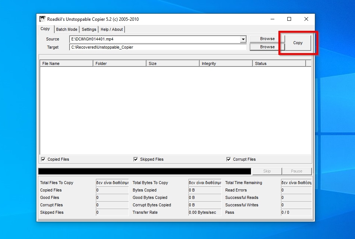Toggle the Skipped Files checkbox
Image resolution: width=355 pixels, height=239 pixels.
point(136,160)
